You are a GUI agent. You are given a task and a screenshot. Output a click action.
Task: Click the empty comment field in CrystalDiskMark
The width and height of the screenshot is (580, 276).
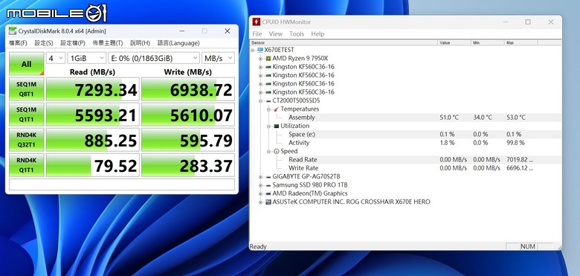pyautogui.click(x=122, y=184)
